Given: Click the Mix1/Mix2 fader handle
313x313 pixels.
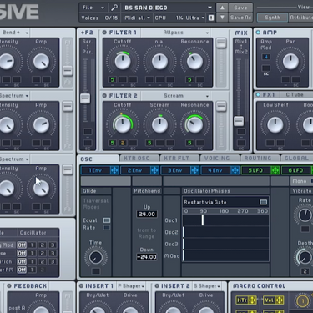Looking at the screenshot, I should [239, 121].
